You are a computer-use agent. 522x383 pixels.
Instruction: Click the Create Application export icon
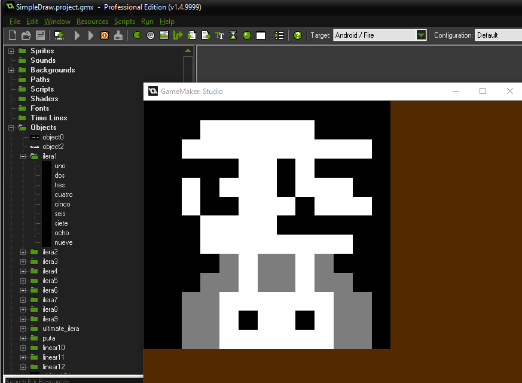pyautogui.click(x=59, y=35)
